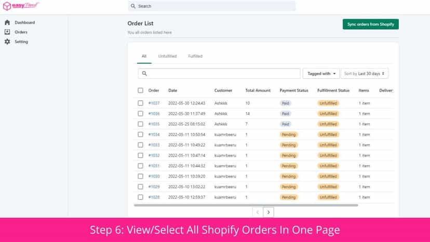Check the box for order #1028
The height and width of the screenshot is (242, 430).
point(140,197)
